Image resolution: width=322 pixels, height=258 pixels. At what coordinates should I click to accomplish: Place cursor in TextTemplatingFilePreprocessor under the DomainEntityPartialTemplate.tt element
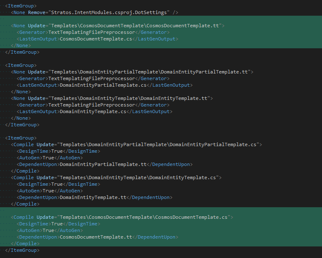(92, 78)
